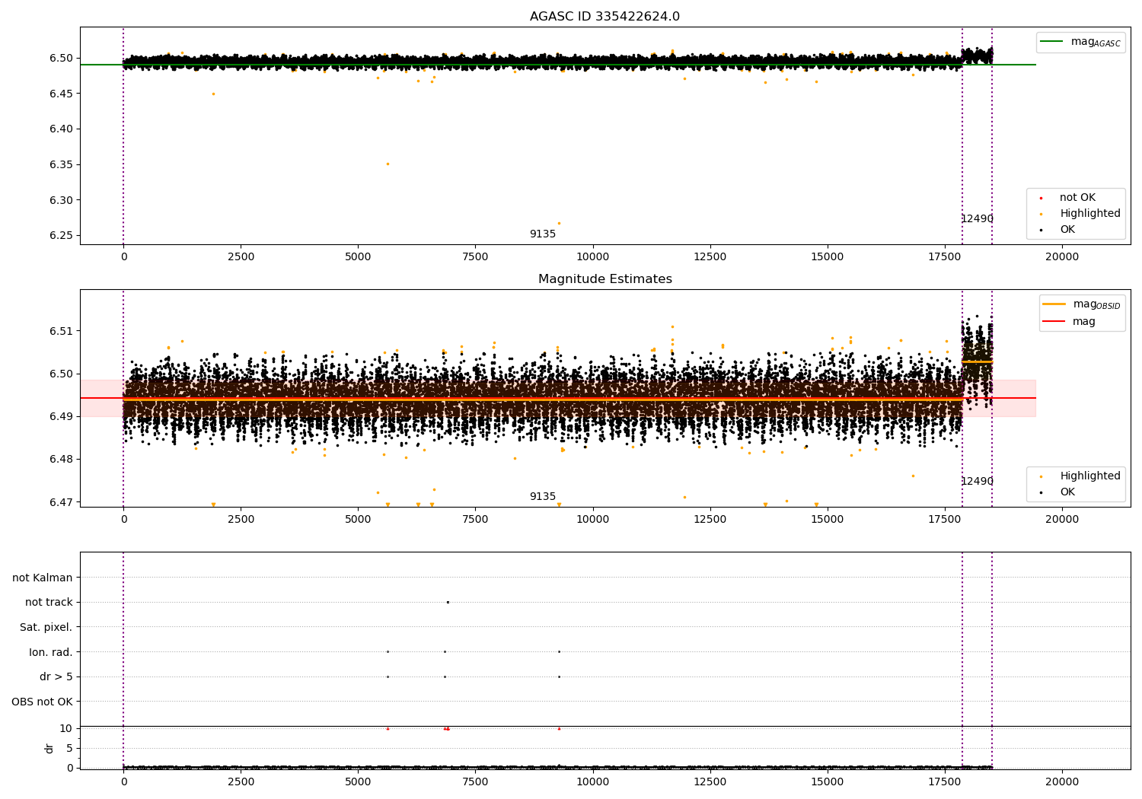Click the outlier point near 6.35 in top plot
This screenshot has height=799, width=1142.
388,164
